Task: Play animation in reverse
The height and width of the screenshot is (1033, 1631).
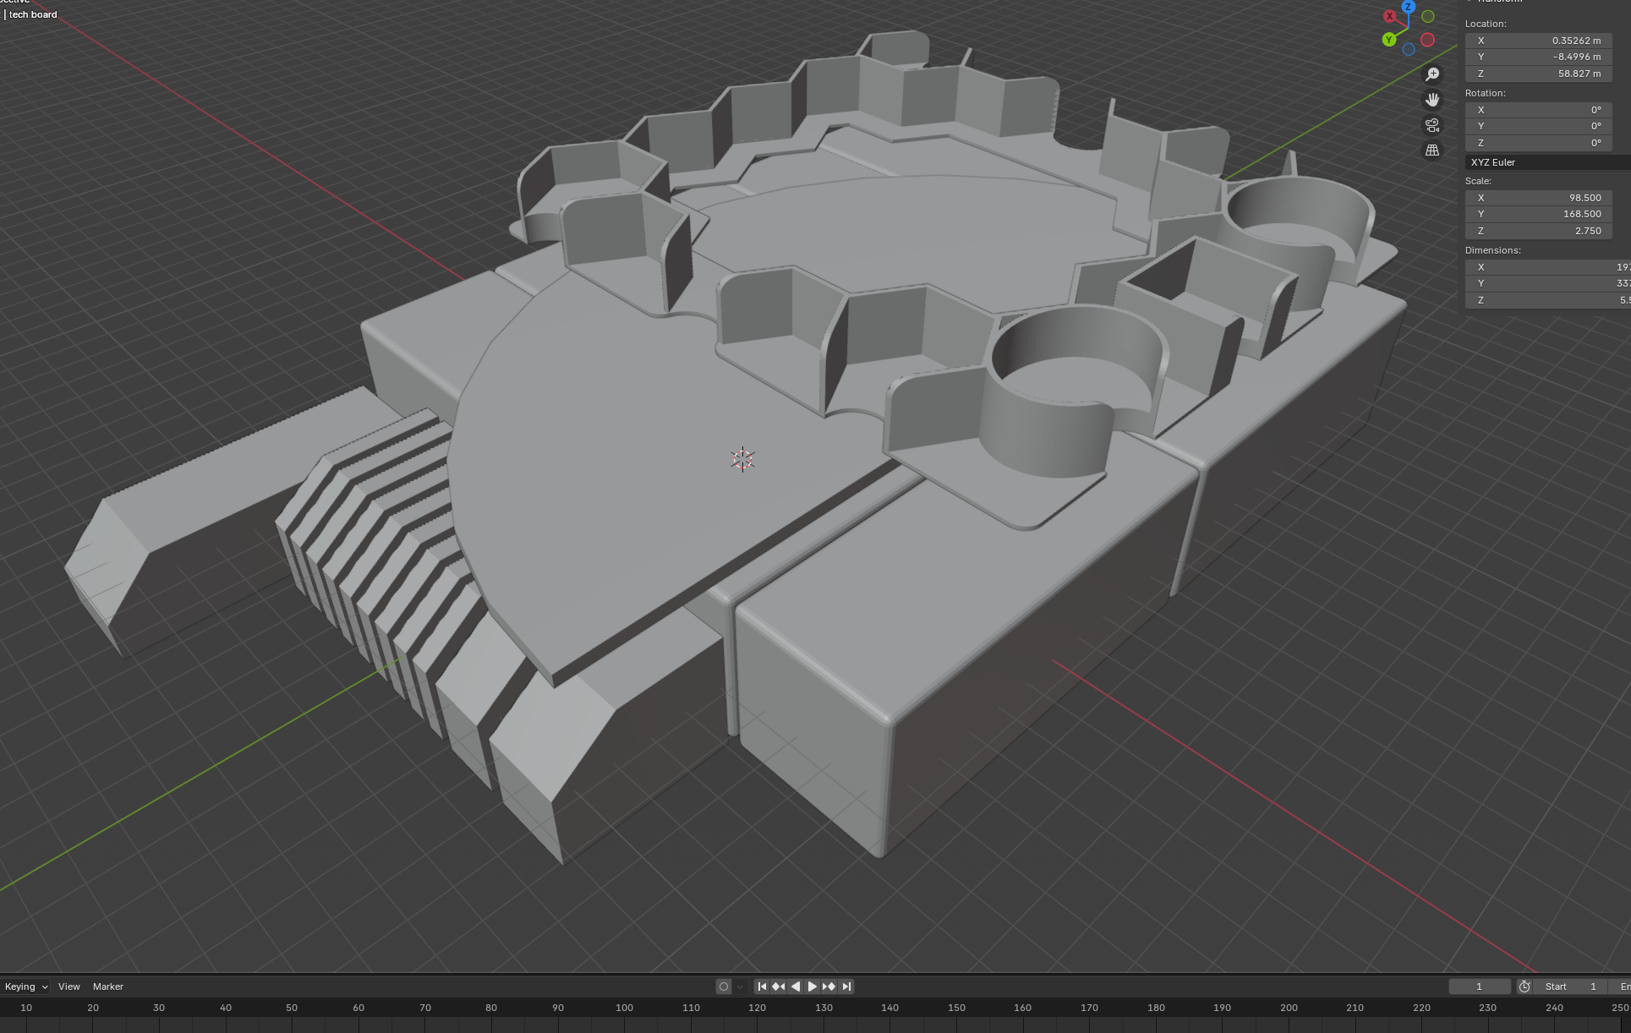Action: 796,987
